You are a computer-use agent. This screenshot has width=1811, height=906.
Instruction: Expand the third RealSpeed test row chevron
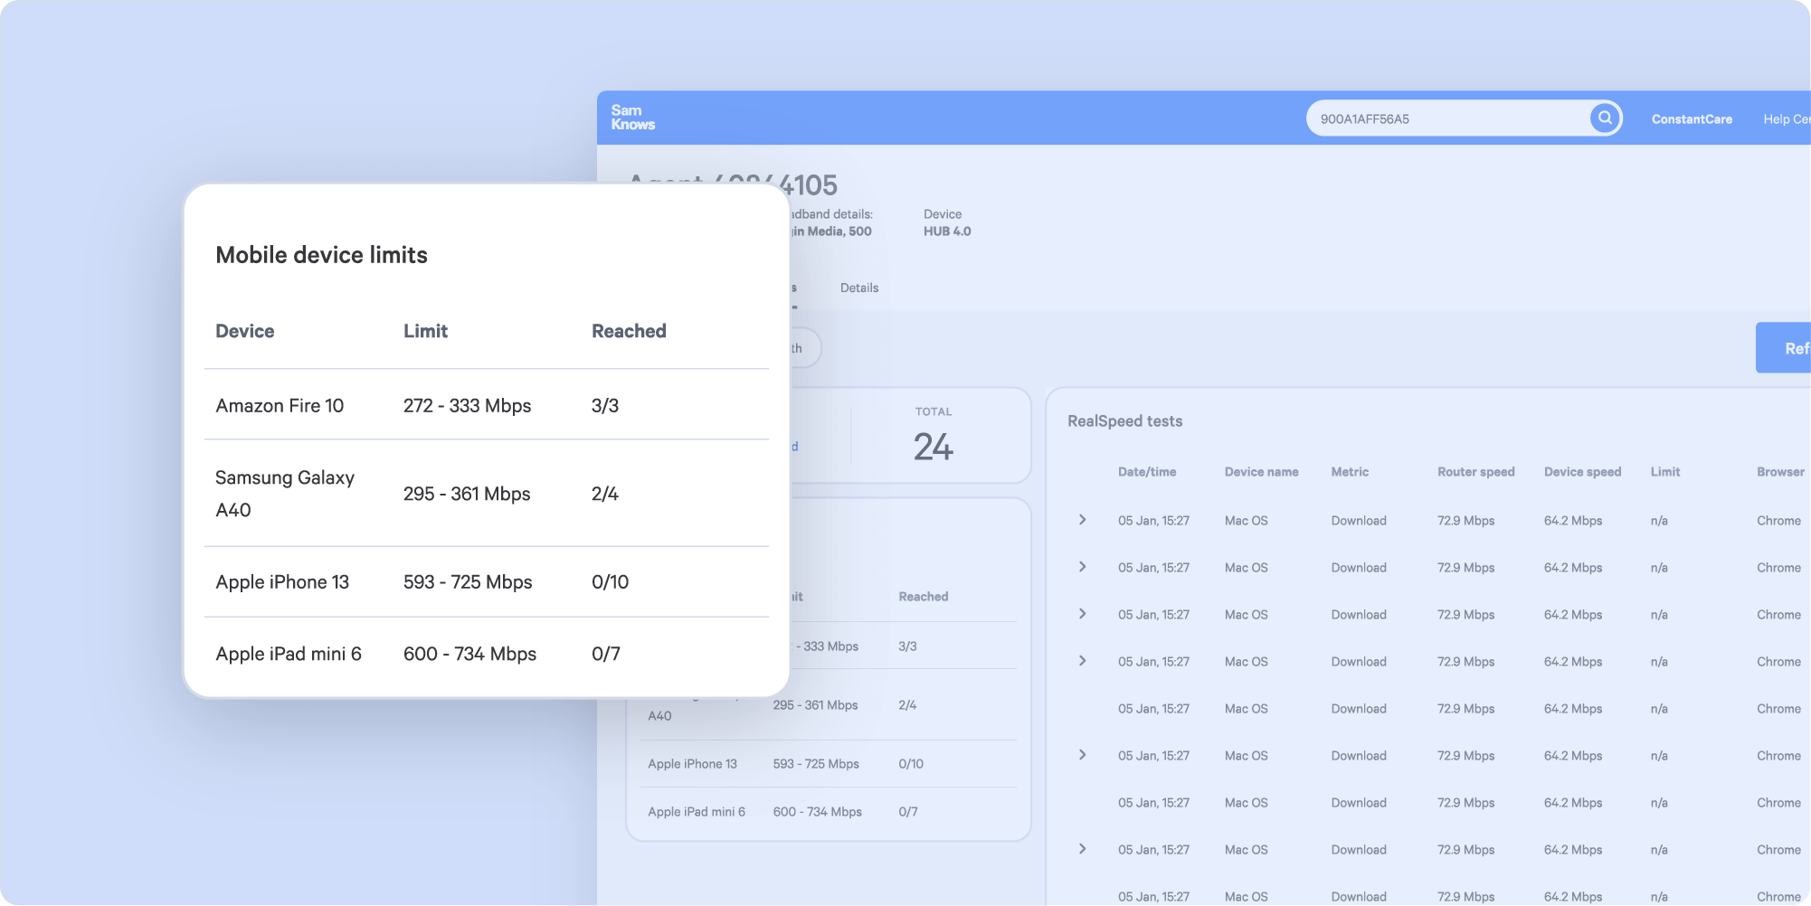1082,614
